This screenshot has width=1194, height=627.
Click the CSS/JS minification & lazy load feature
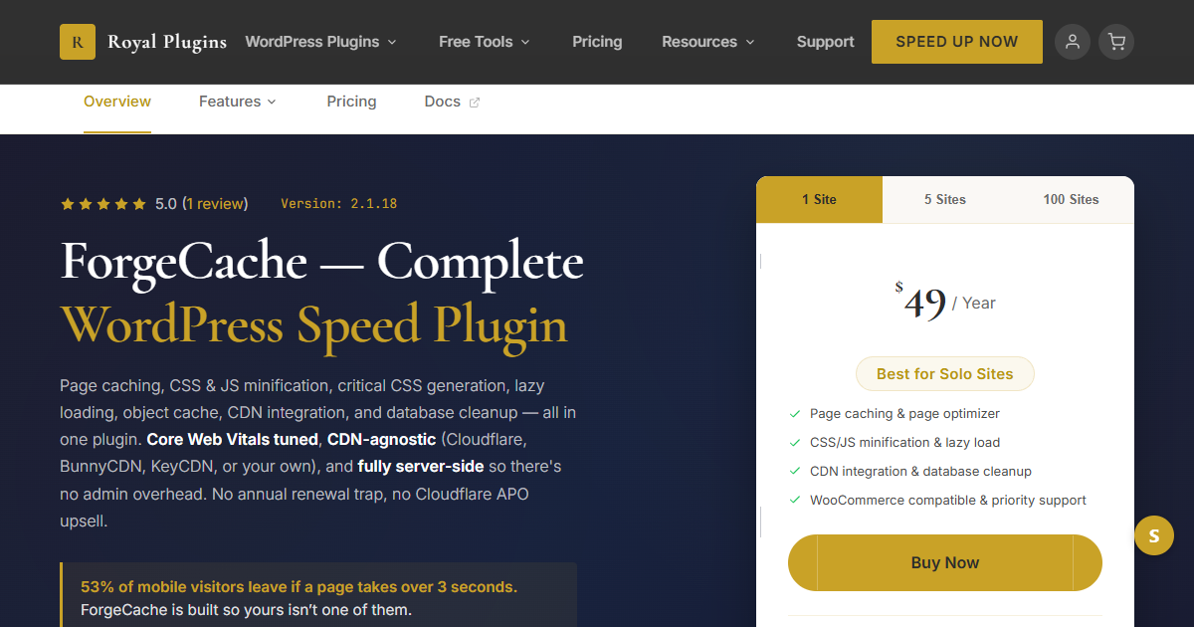click(904, 443)
